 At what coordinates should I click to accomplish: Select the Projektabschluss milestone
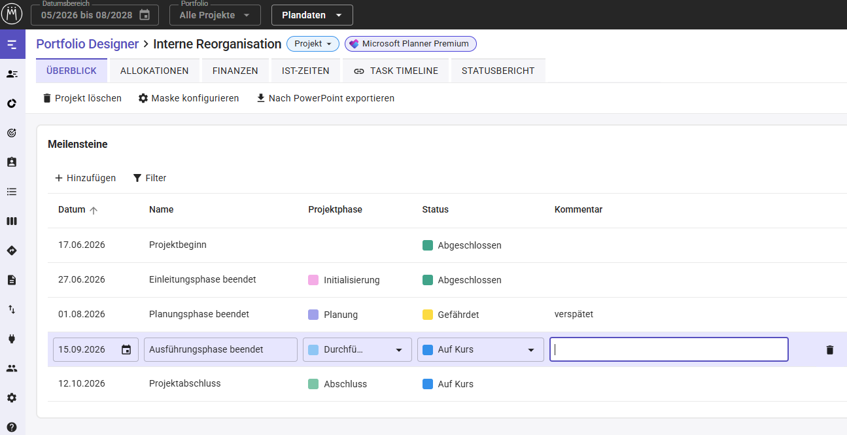pos(185,383)
